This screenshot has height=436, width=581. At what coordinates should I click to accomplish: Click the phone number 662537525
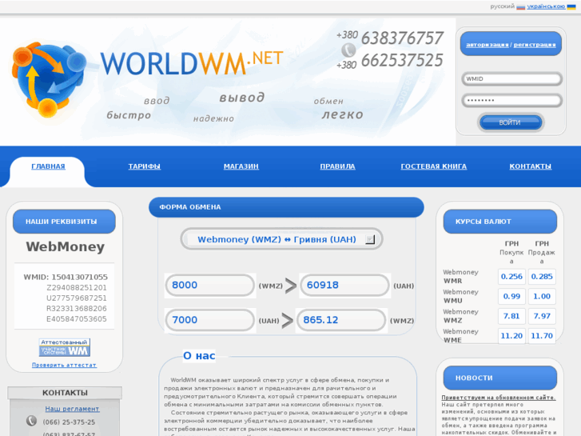tap(402, 60)
